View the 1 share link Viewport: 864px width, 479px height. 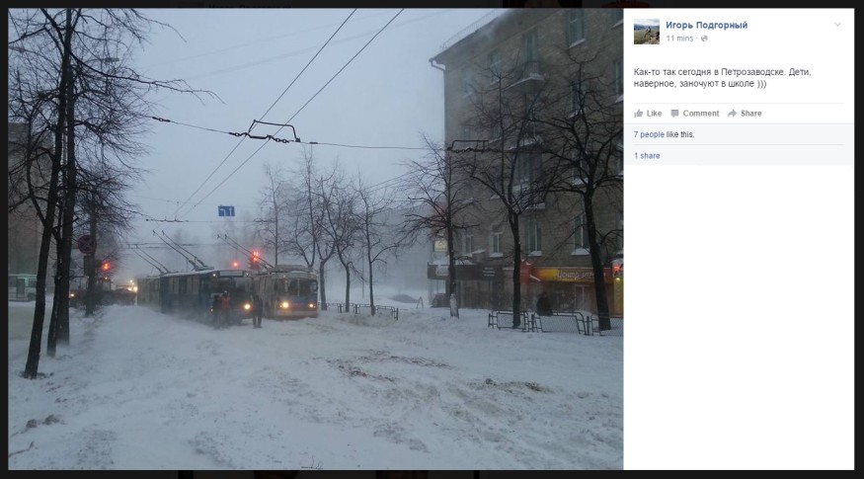pyautogui.click(x=647, y=156)
